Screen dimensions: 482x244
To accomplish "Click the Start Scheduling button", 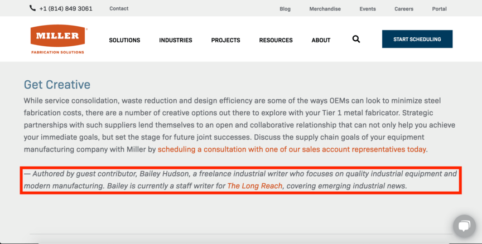I will 417,39.
